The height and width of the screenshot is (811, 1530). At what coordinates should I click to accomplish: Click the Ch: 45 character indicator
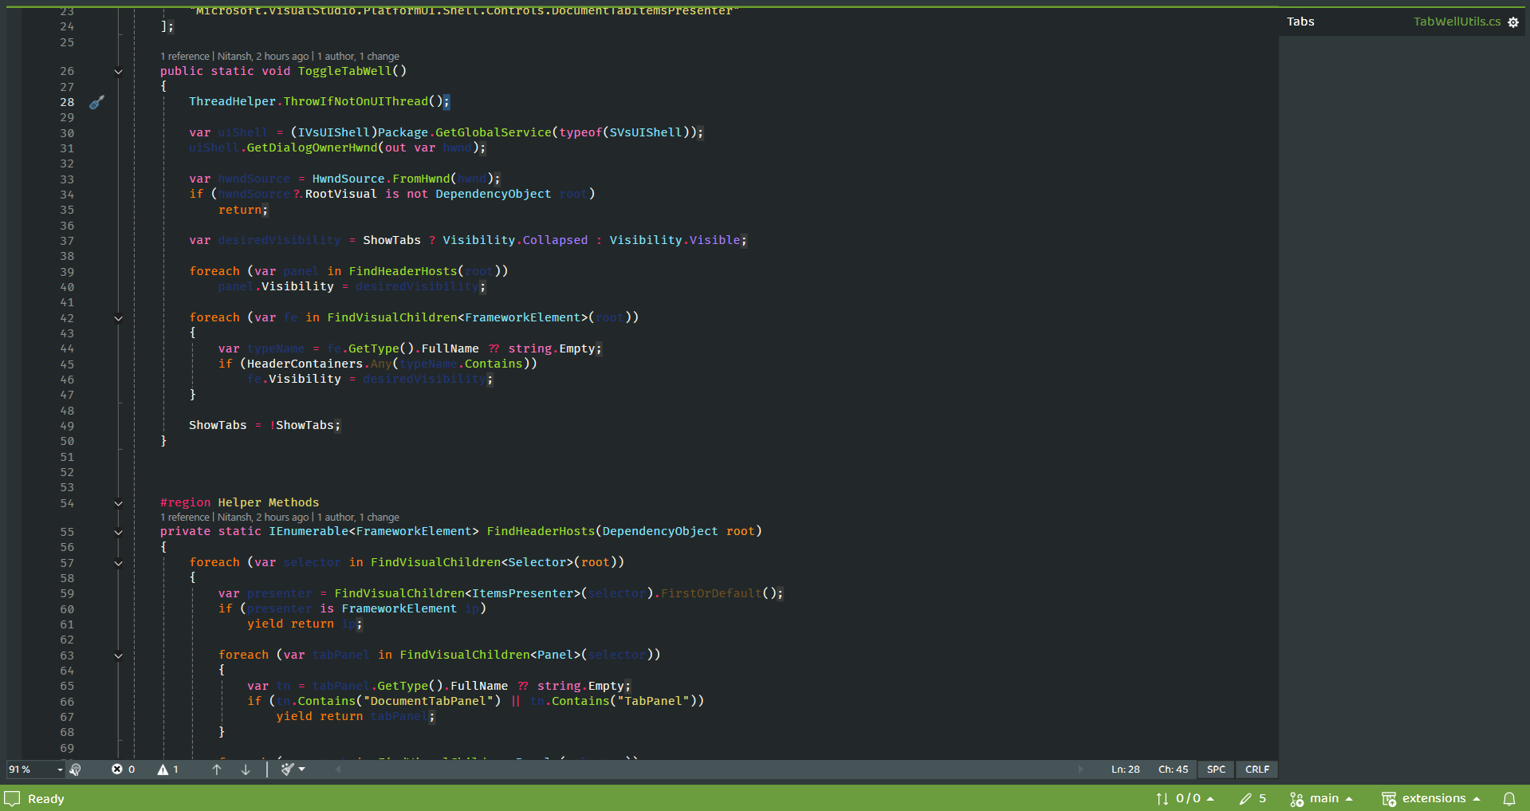pos(1173,770)
